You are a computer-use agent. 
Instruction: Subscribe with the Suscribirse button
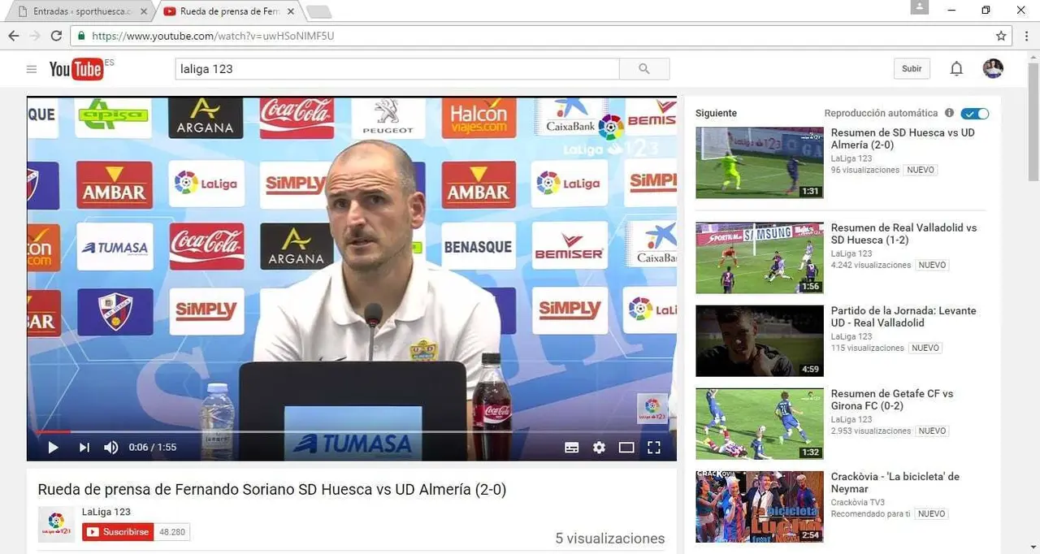point(118,532)
